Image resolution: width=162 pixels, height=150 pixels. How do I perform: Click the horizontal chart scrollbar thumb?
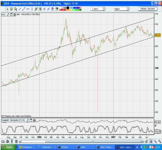93,141
